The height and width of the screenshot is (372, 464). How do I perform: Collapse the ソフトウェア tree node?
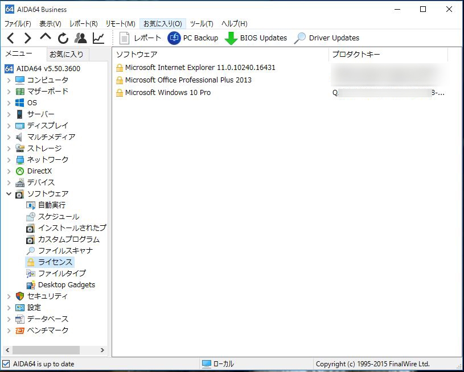9,194
